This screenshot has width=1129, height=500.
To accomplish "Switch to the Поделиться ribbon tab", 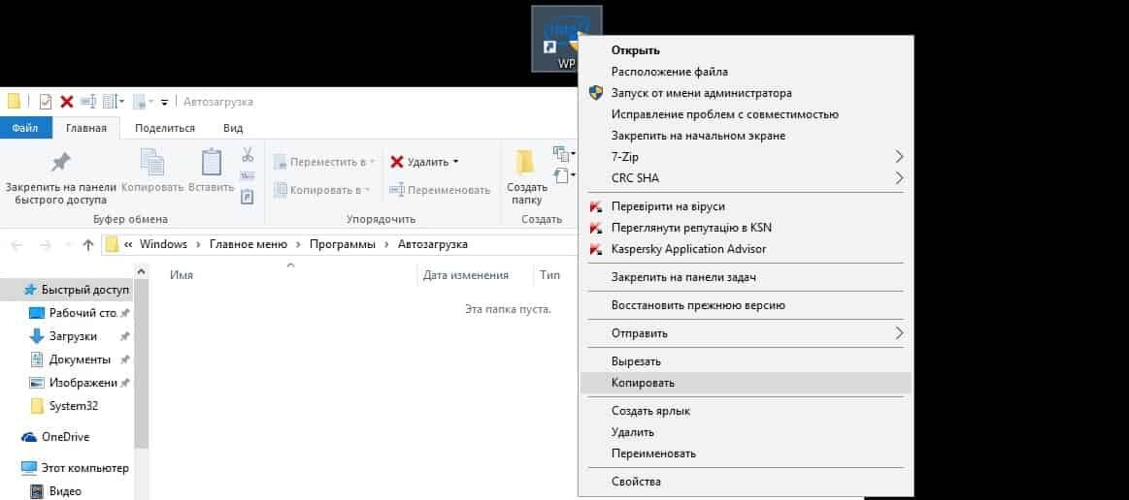I will [x=165, y=128].
